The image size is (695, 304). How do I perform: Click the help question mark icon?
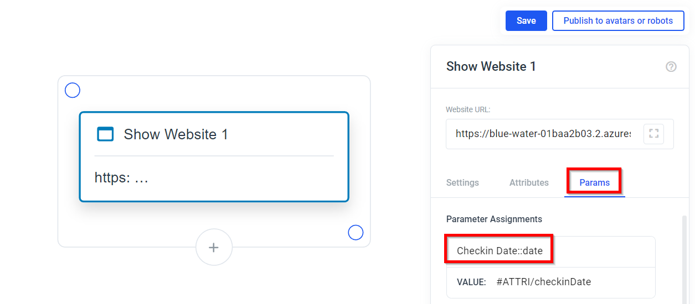(671, 67)
